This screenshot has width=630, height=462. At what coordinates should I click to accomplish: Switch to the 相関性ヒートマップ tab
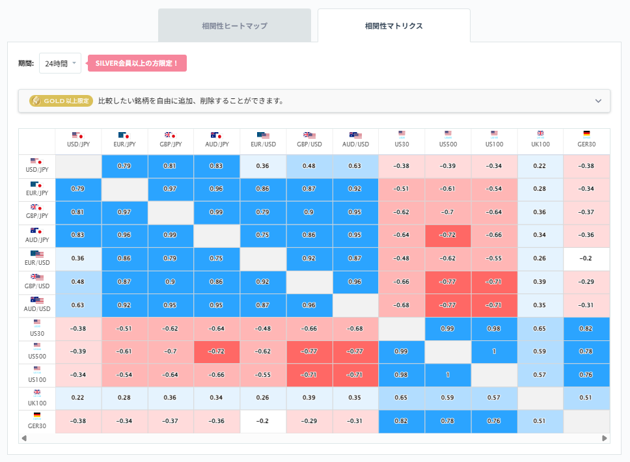(234, 25)
